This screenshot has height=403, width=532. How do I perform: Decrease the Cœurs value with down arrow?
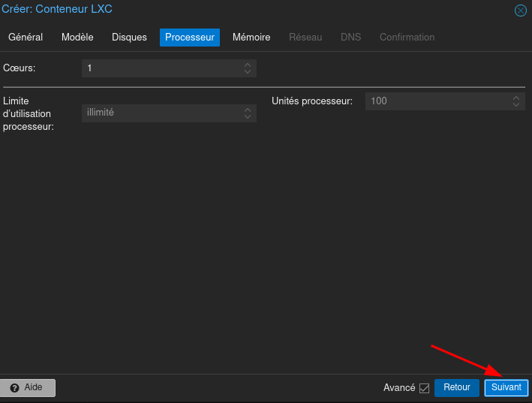(x=248, y=72)
